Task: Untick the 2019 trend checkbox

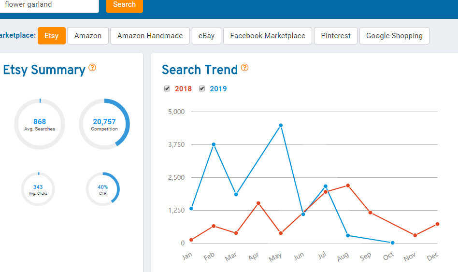Action: [202, 88]
